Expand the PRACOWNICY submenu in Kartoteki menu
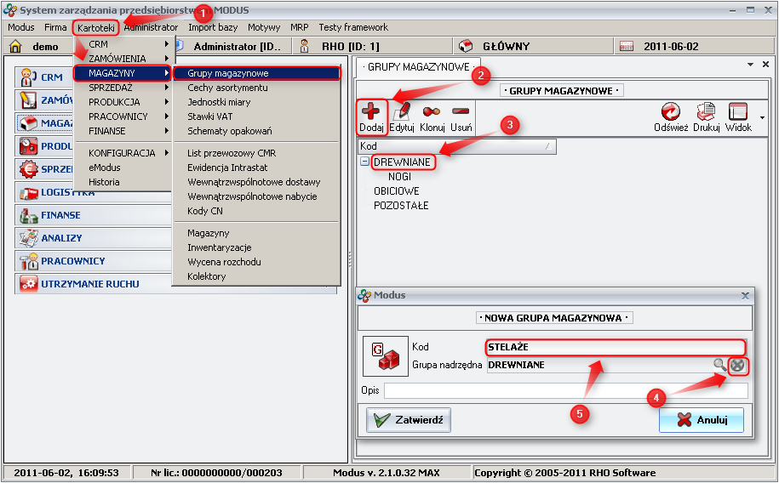Viewport: 779px width, 483px height. point(123,116)
